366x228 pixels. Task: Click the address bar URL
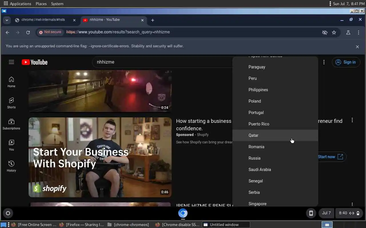pyautogui.click(x=118, y=32)
